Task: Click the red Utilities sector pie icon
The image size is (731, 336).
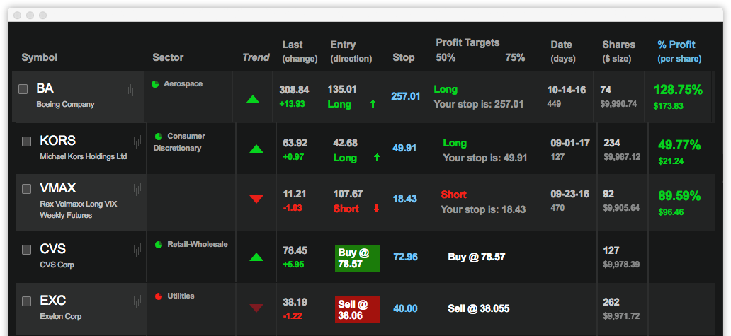Action: (x=159, y=296)
